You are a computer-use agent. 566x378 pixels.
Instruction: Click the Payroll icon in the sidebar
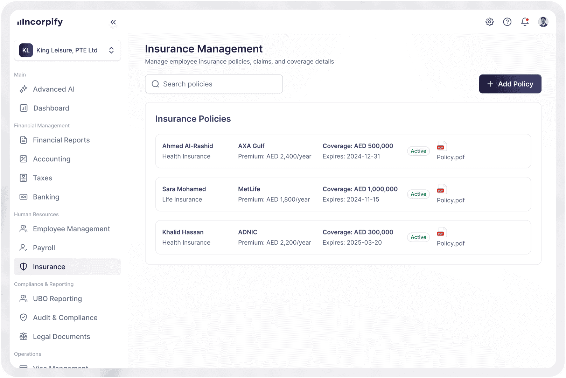pyautogui.click(x=23, y=247)
